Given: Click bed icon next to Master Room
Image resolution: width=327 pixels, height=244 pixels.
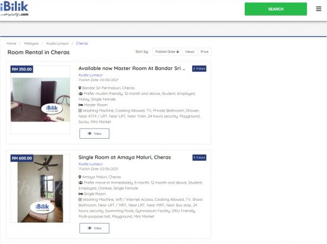Looking at the screenshot, I should click(x=81, y=105).
